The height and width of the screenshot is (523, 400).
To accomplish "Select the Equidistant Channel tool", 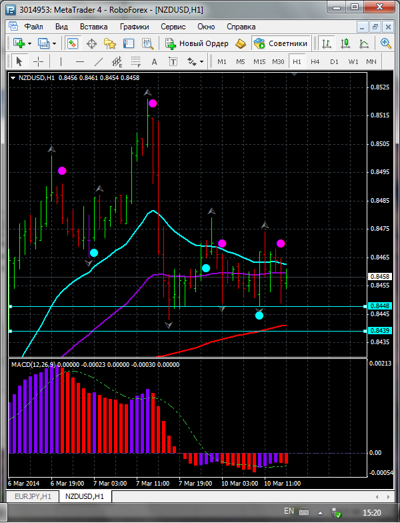I will (x=117, y=61).
